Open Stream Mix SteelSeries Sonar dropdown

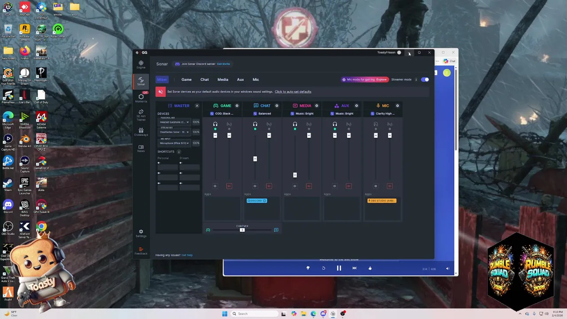coord(175,132)
